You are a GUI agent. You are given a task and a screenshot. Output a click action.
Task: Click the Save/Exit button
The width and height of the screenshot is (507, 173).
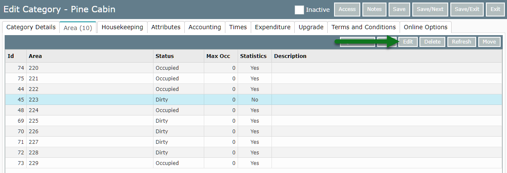[467, 9]
